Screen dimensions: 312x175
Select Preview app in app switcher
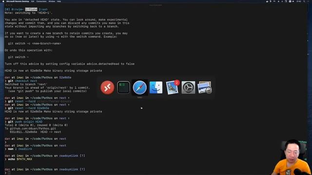click(204, 87)
